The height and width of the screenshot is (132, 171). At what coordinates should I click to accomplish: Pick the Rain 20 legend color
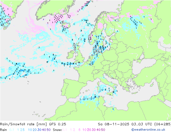coord(35,130)
